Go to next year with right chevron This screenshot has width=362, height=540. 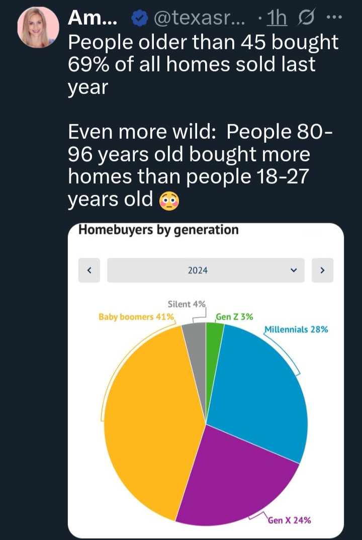click(322, 271)
